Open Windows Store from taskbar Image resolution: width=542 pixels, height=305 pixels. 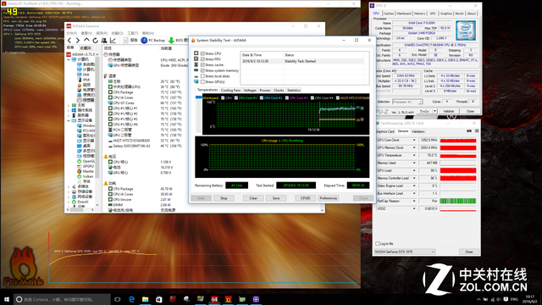point(159,299)
